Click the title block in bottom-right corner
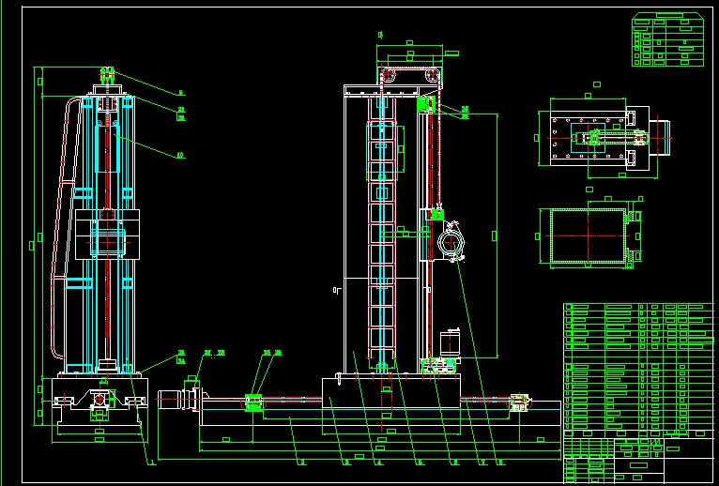Viewport: 719px width, 486px height. 637,460
